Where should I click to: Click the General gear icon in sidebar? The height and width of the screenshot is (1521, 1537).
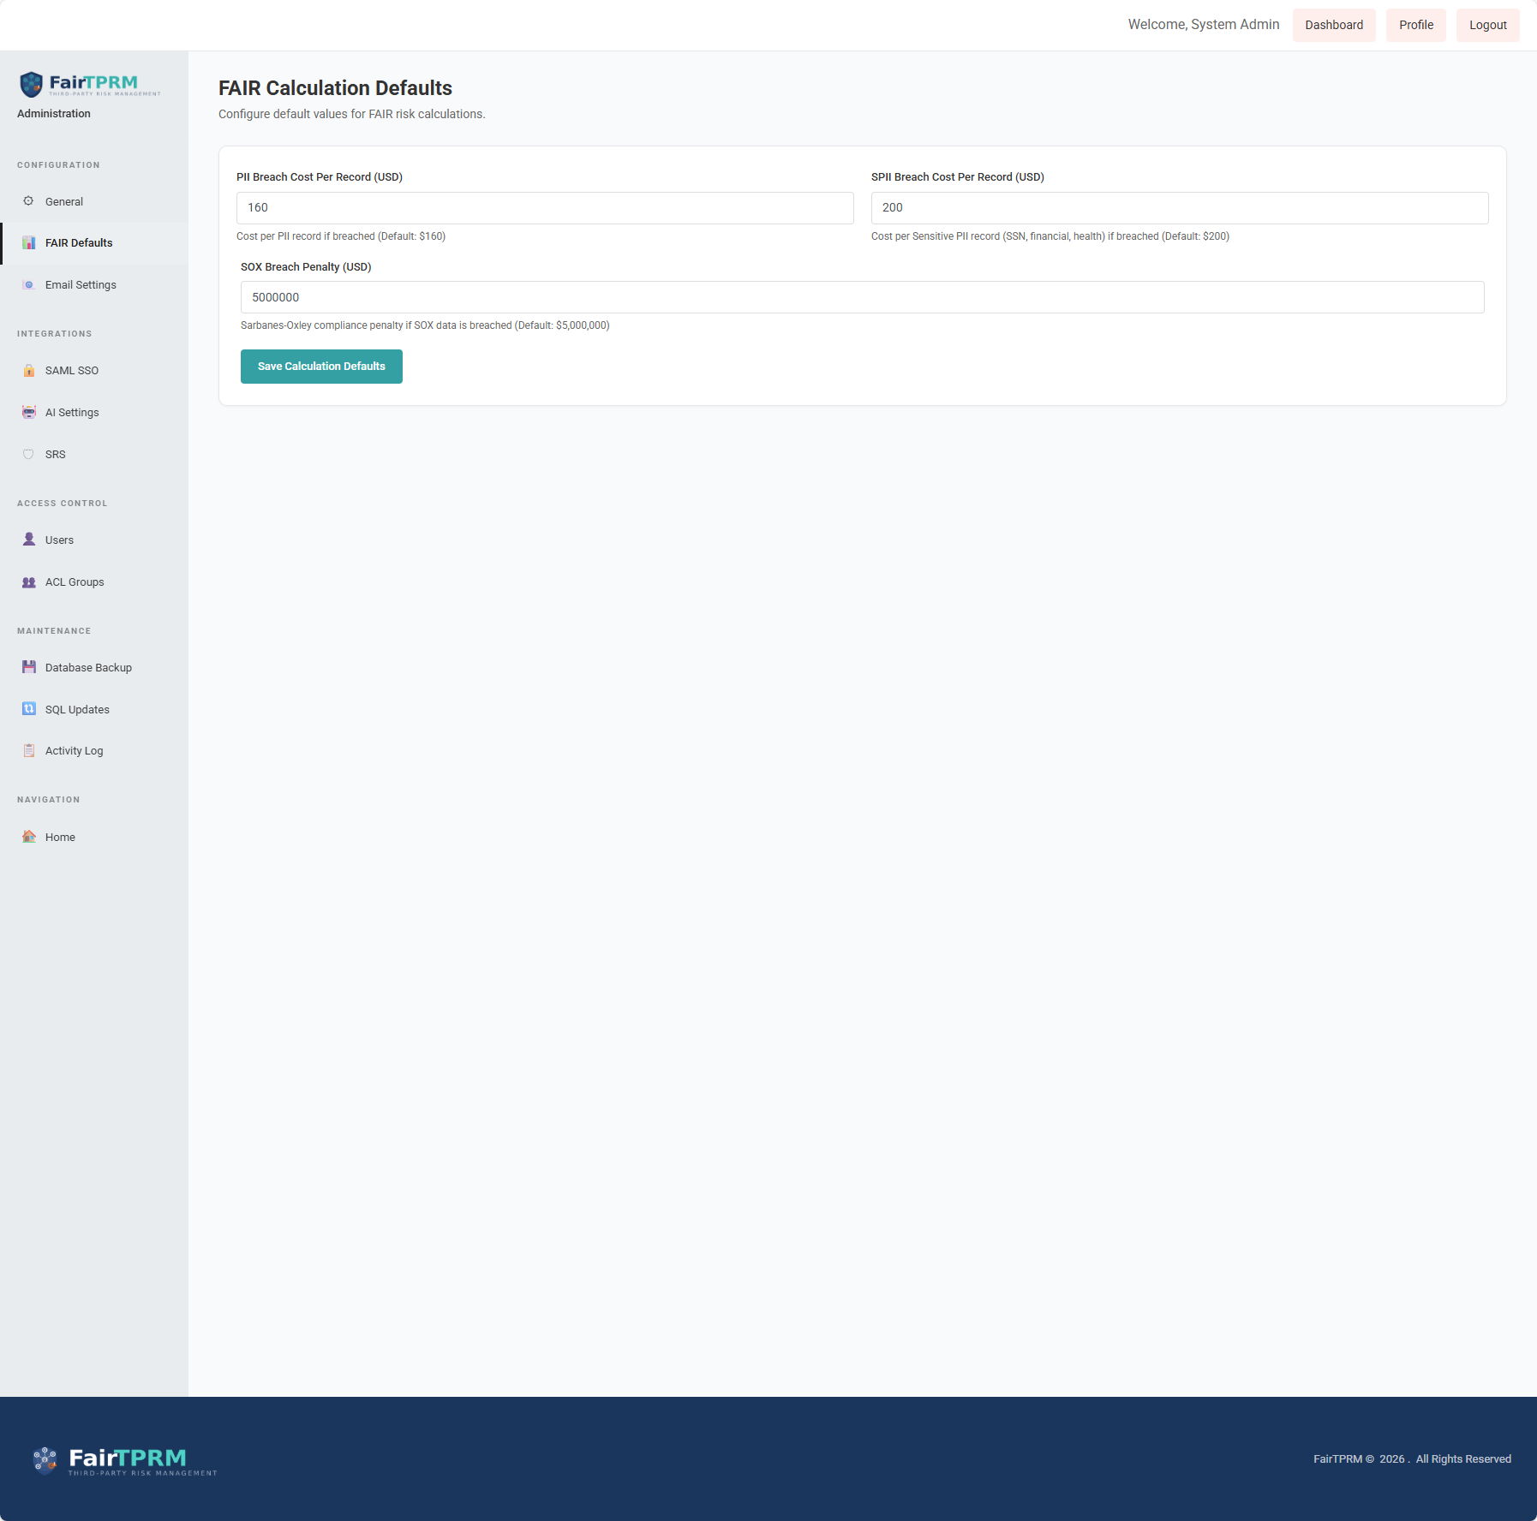[28, 201]
